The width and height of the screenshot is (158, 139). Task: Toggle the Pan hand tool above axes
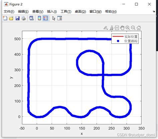tap(122, 28)
